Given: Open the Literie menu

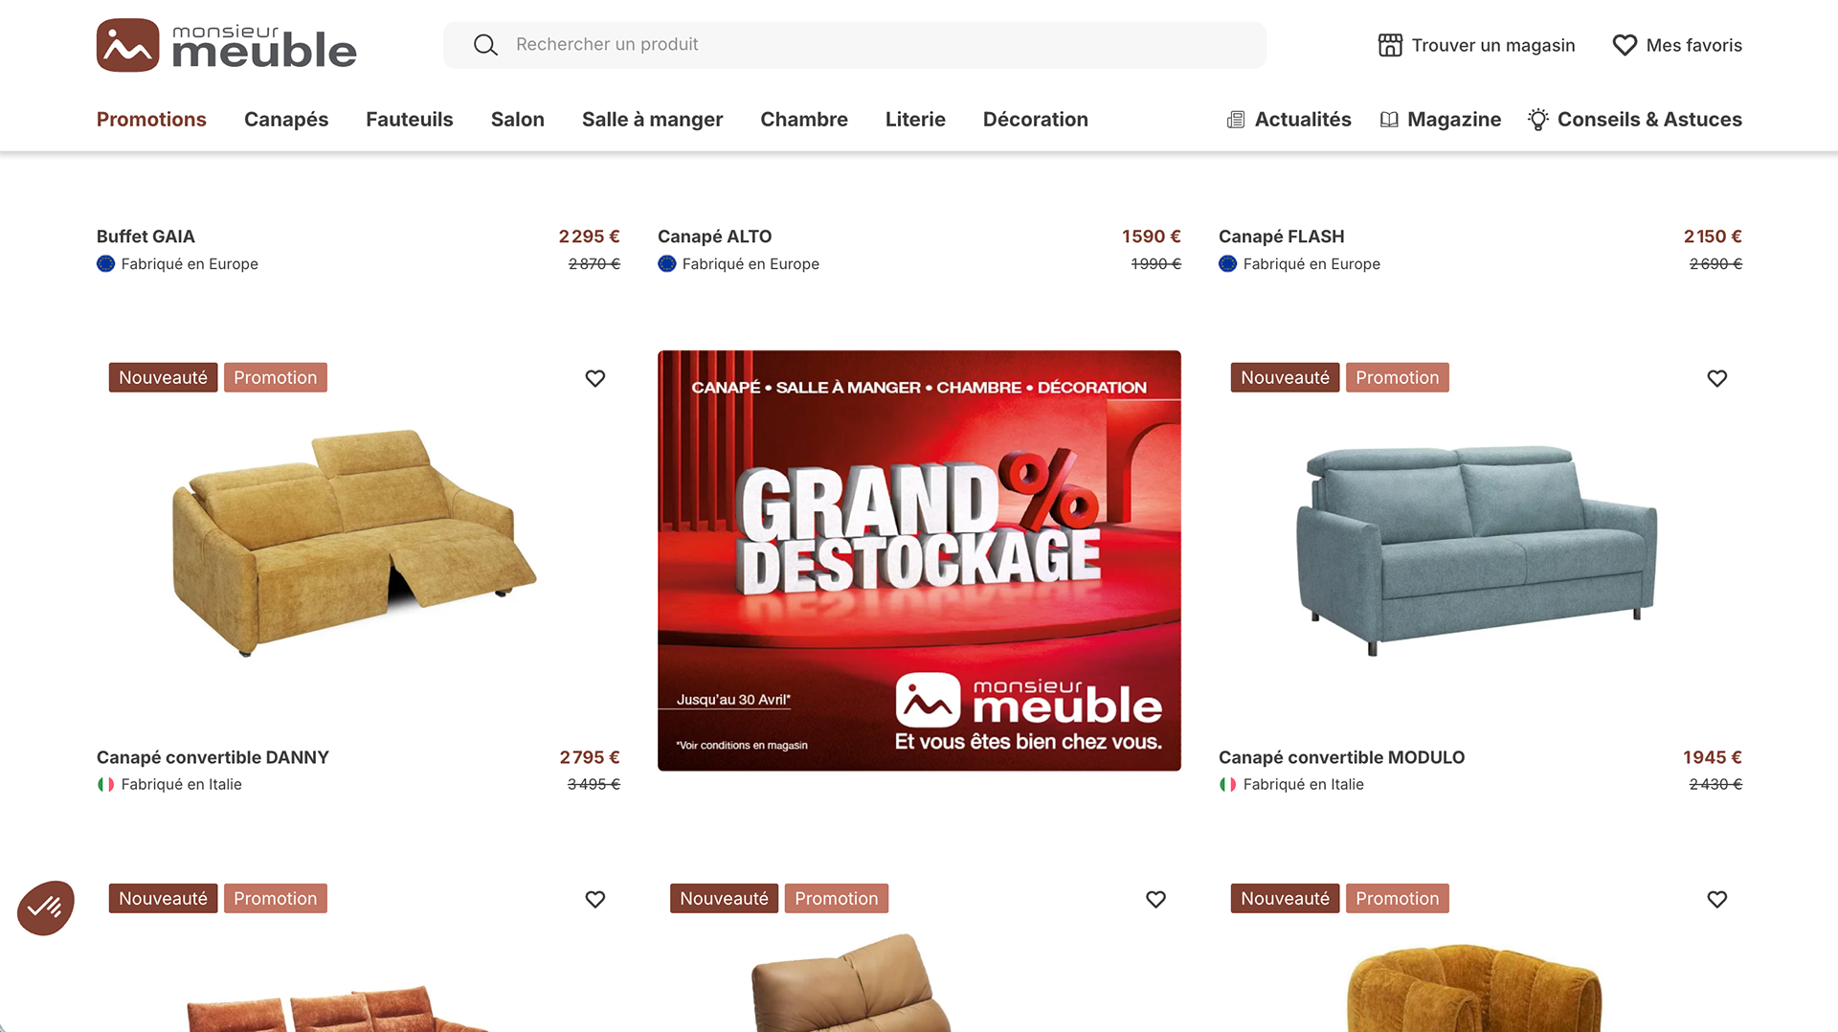Looking at the screenshot, I should tap(915, 120).
